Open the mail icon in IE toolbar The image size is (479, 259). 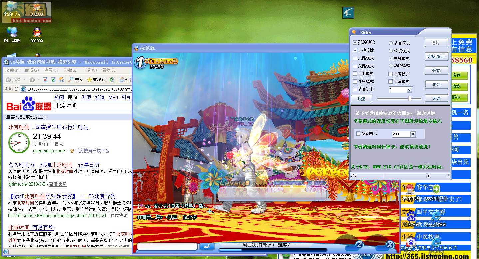pyautogui.click(x=122, y=80)
